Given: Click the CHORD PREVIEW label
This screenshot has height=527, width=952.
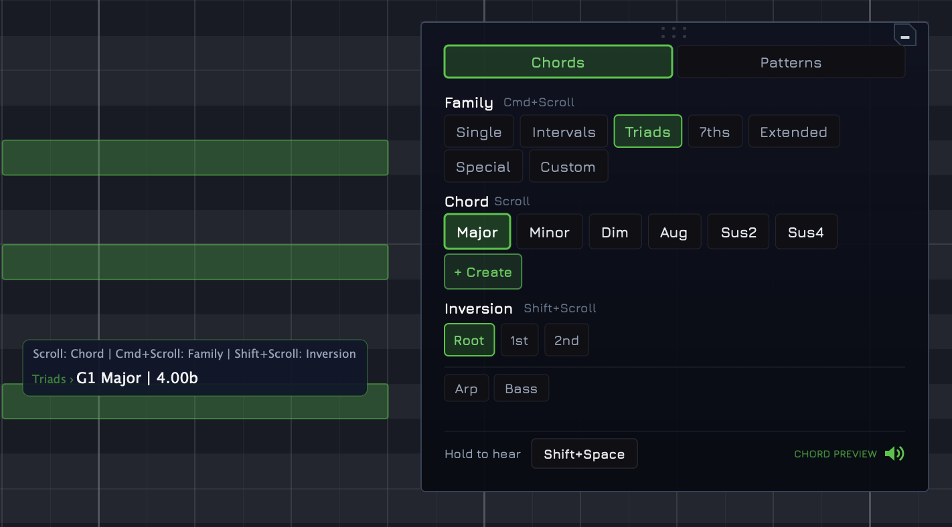Looking at the screenshot, I should pos(836,454).
